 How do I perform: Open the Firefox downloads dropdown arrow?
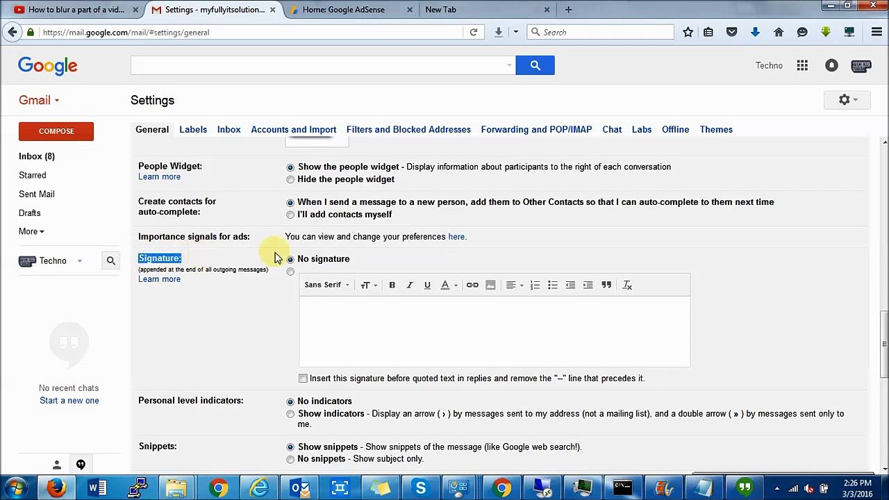(515, 32)
